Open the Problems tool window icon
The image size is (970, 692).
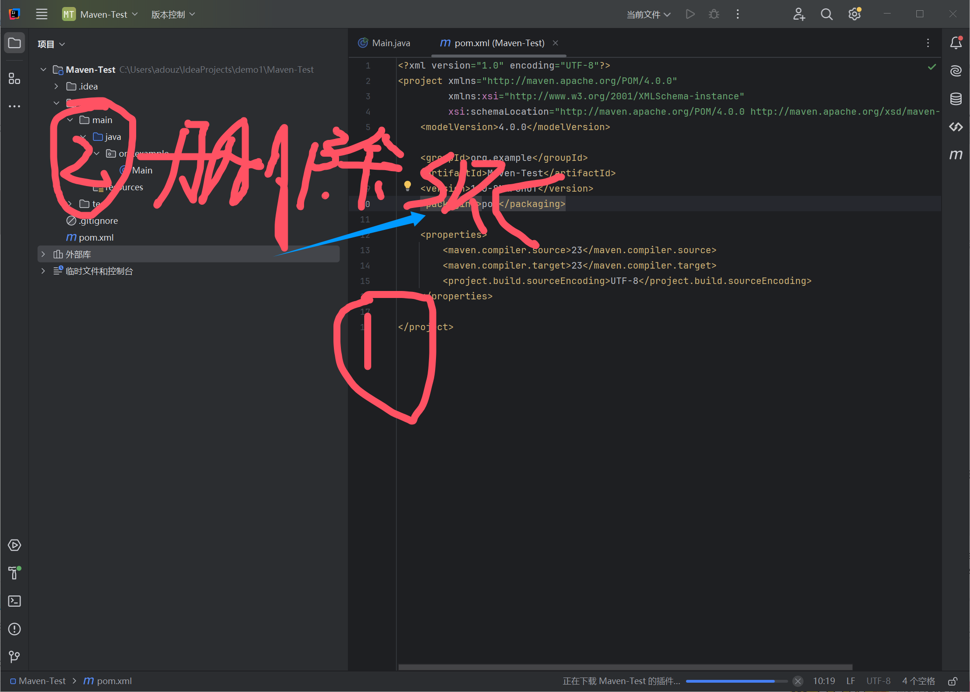pos(14,629)
